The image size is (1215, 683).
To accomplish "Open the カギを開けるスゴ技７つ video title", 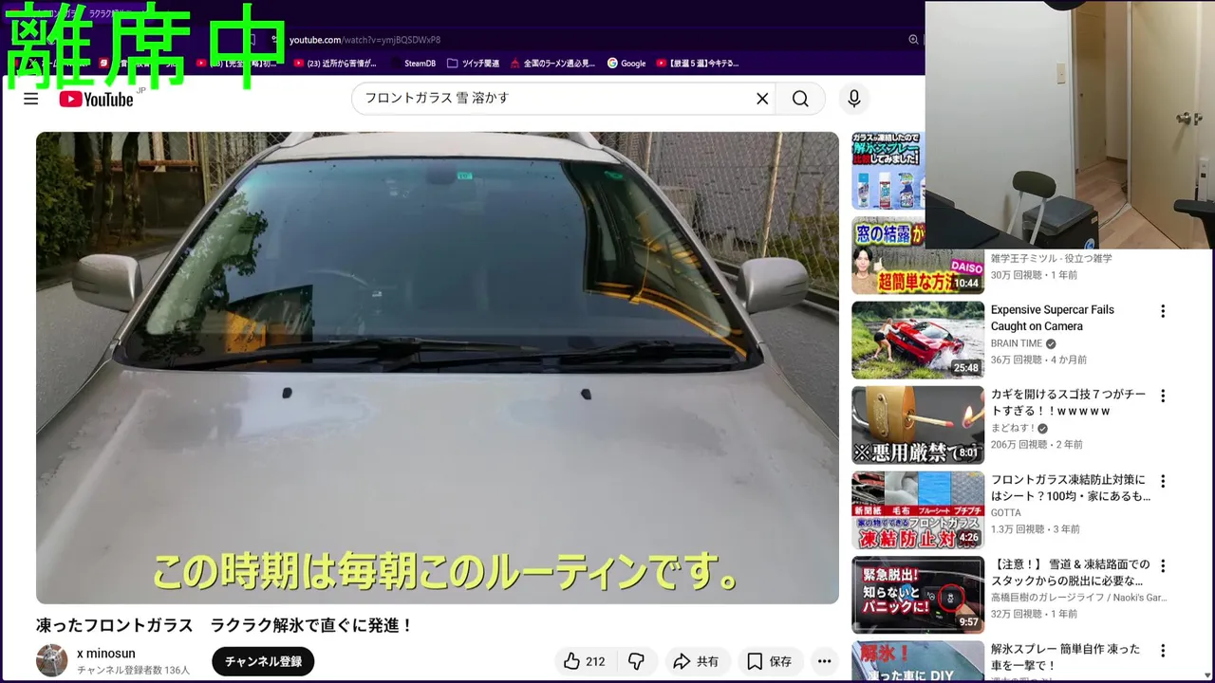I will click(x=1068, y=403).
